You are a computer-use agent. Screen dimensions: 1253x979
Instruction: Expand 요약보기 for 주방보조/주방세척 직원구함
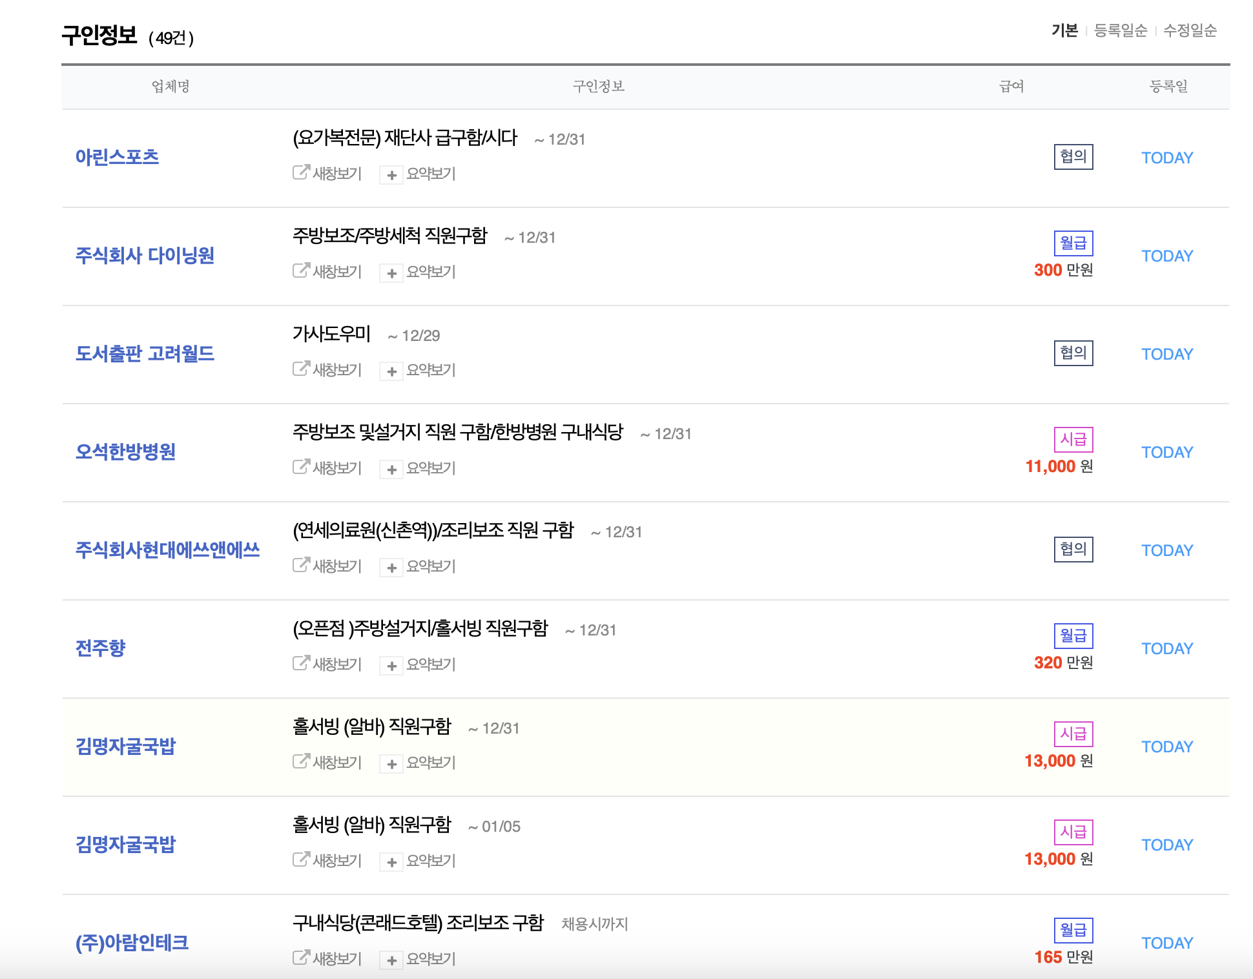418,272
